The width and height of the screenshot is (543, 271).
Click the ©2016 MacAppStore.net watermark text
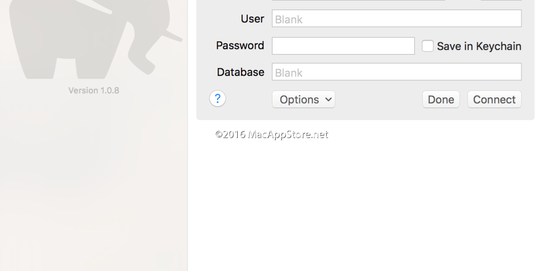point(271,135)
